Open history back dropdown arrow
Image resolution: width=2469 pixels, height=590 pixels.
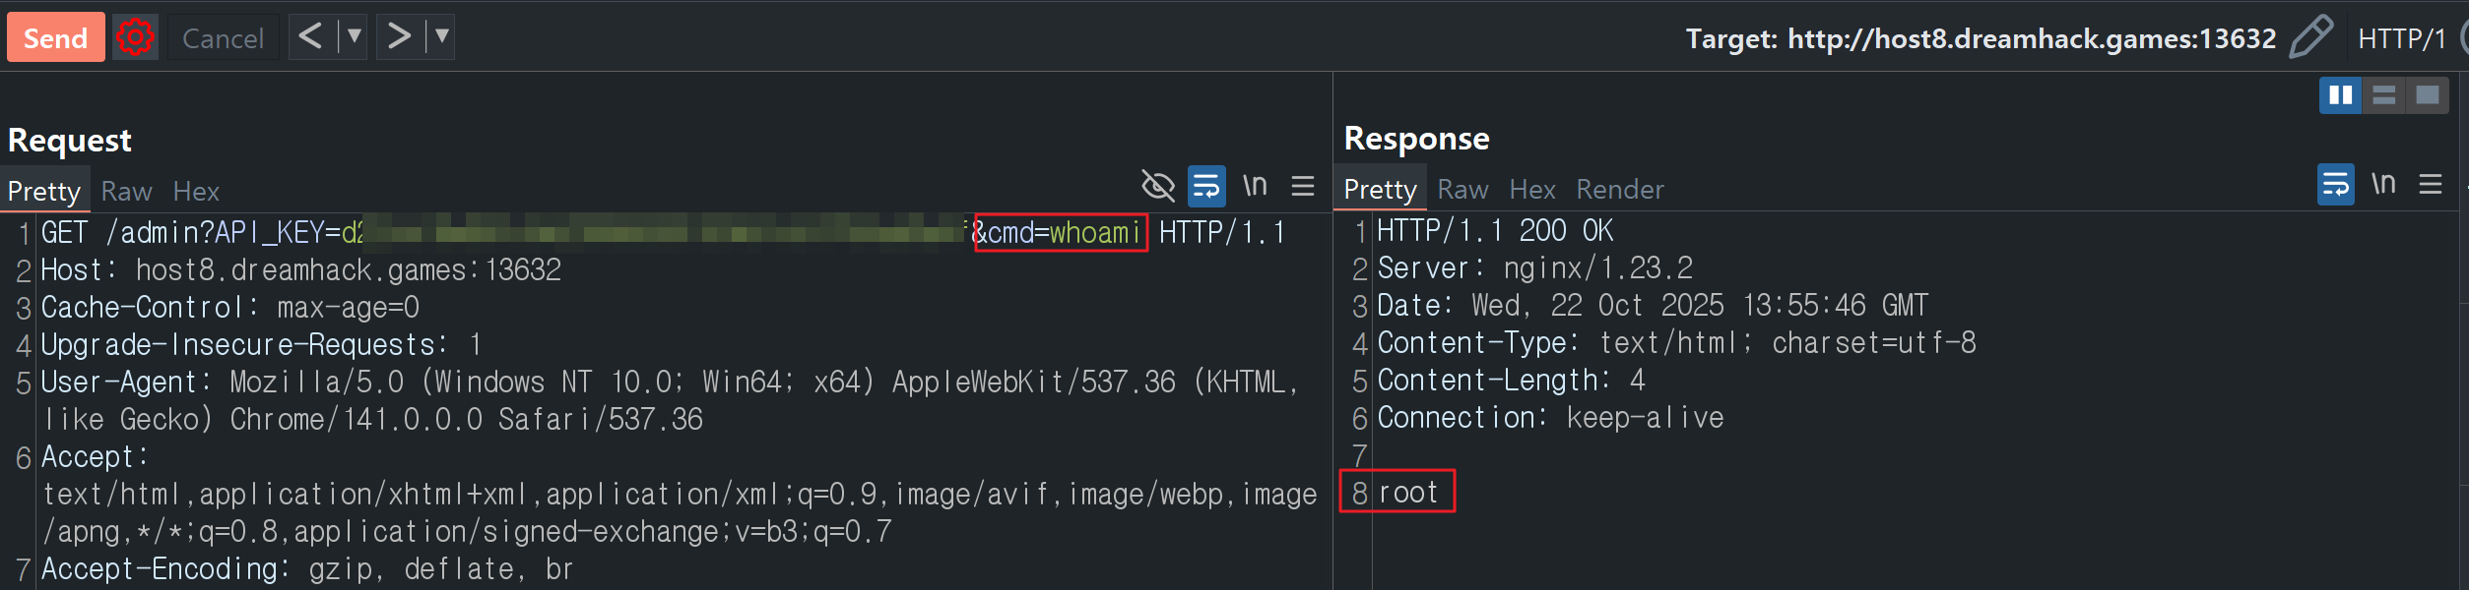(x=354, y=37)
